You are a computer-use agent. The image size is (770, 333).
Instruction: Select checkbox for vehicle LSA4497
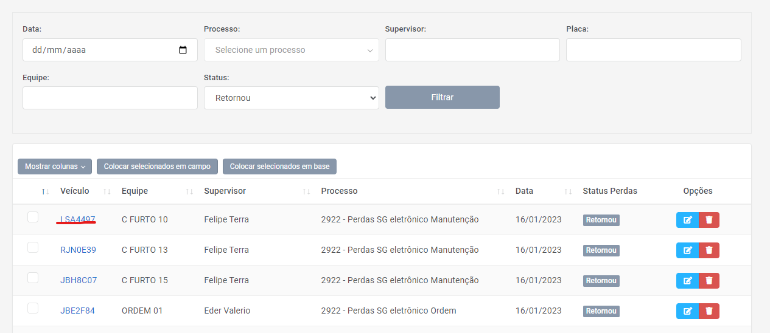click(x=33, y=217)
